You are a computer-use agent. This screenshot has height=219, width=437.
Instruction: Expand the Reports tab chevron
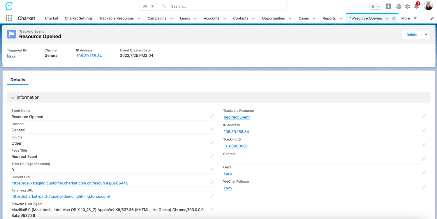[341, 18]
